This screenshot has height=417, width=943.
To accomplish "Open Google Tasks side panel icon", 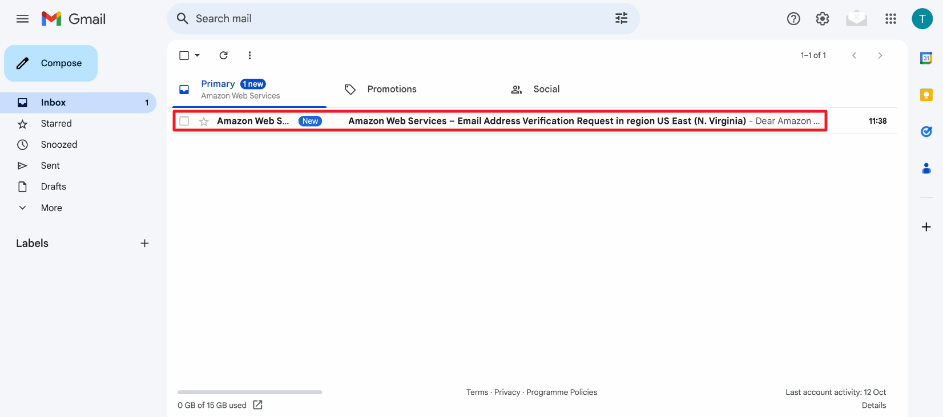I will [x=926, y=132].
